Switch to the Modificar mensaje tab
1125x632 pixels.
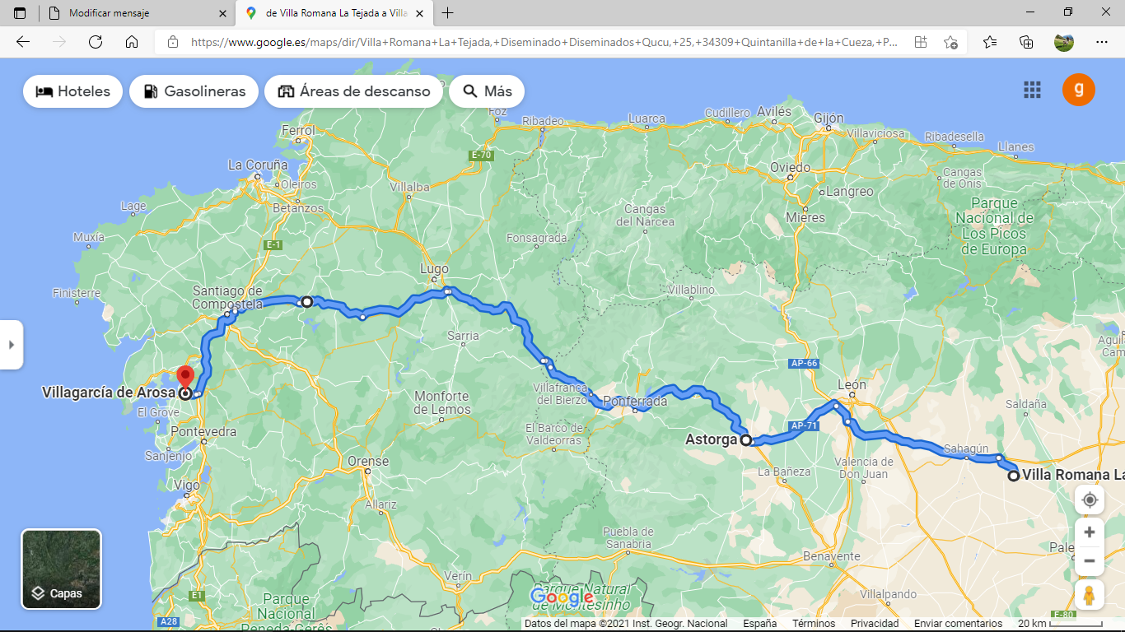[x=137, y=13]
